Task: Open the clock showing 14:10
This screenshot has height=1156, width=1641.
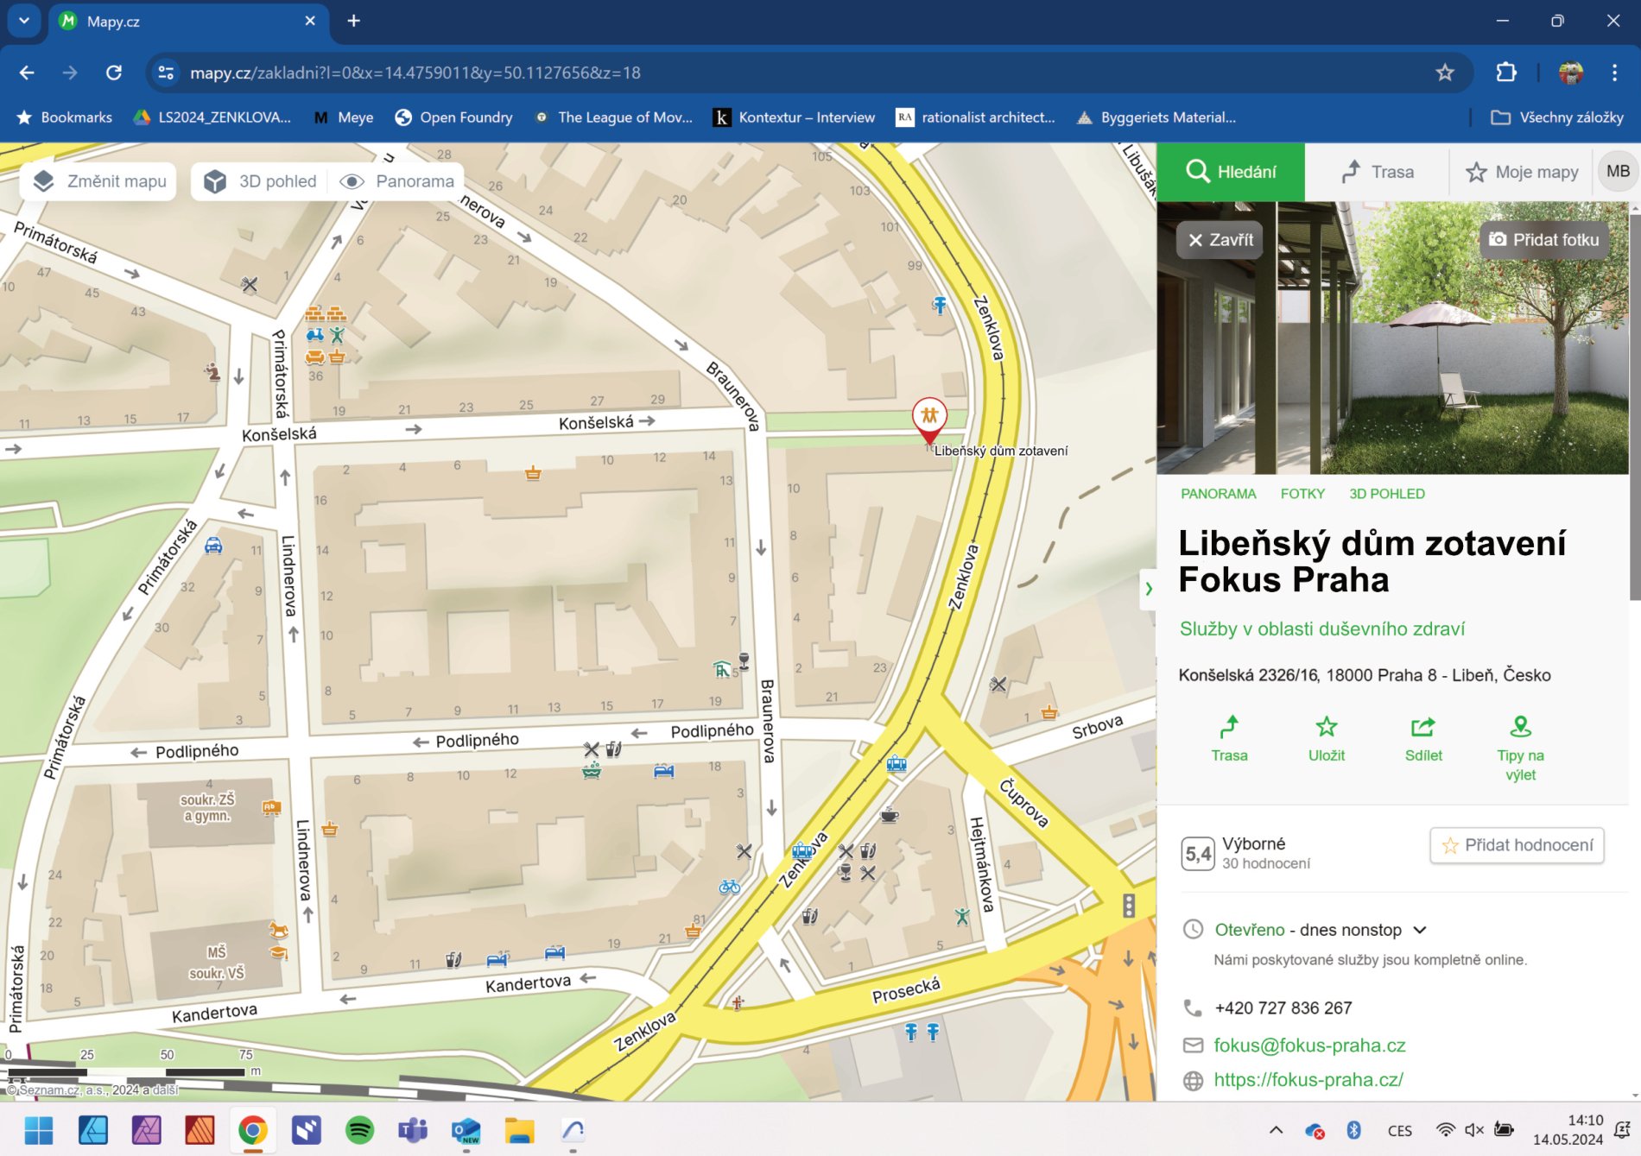Action: click(1568, 1130)
